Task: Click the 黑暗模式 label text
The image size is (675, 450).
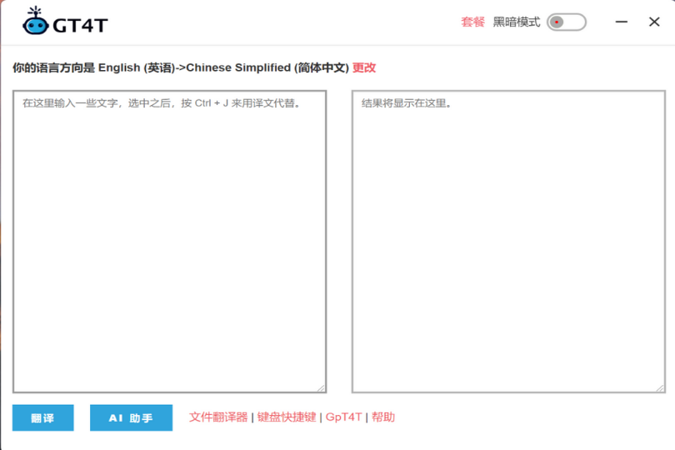Action: point(517,22)
